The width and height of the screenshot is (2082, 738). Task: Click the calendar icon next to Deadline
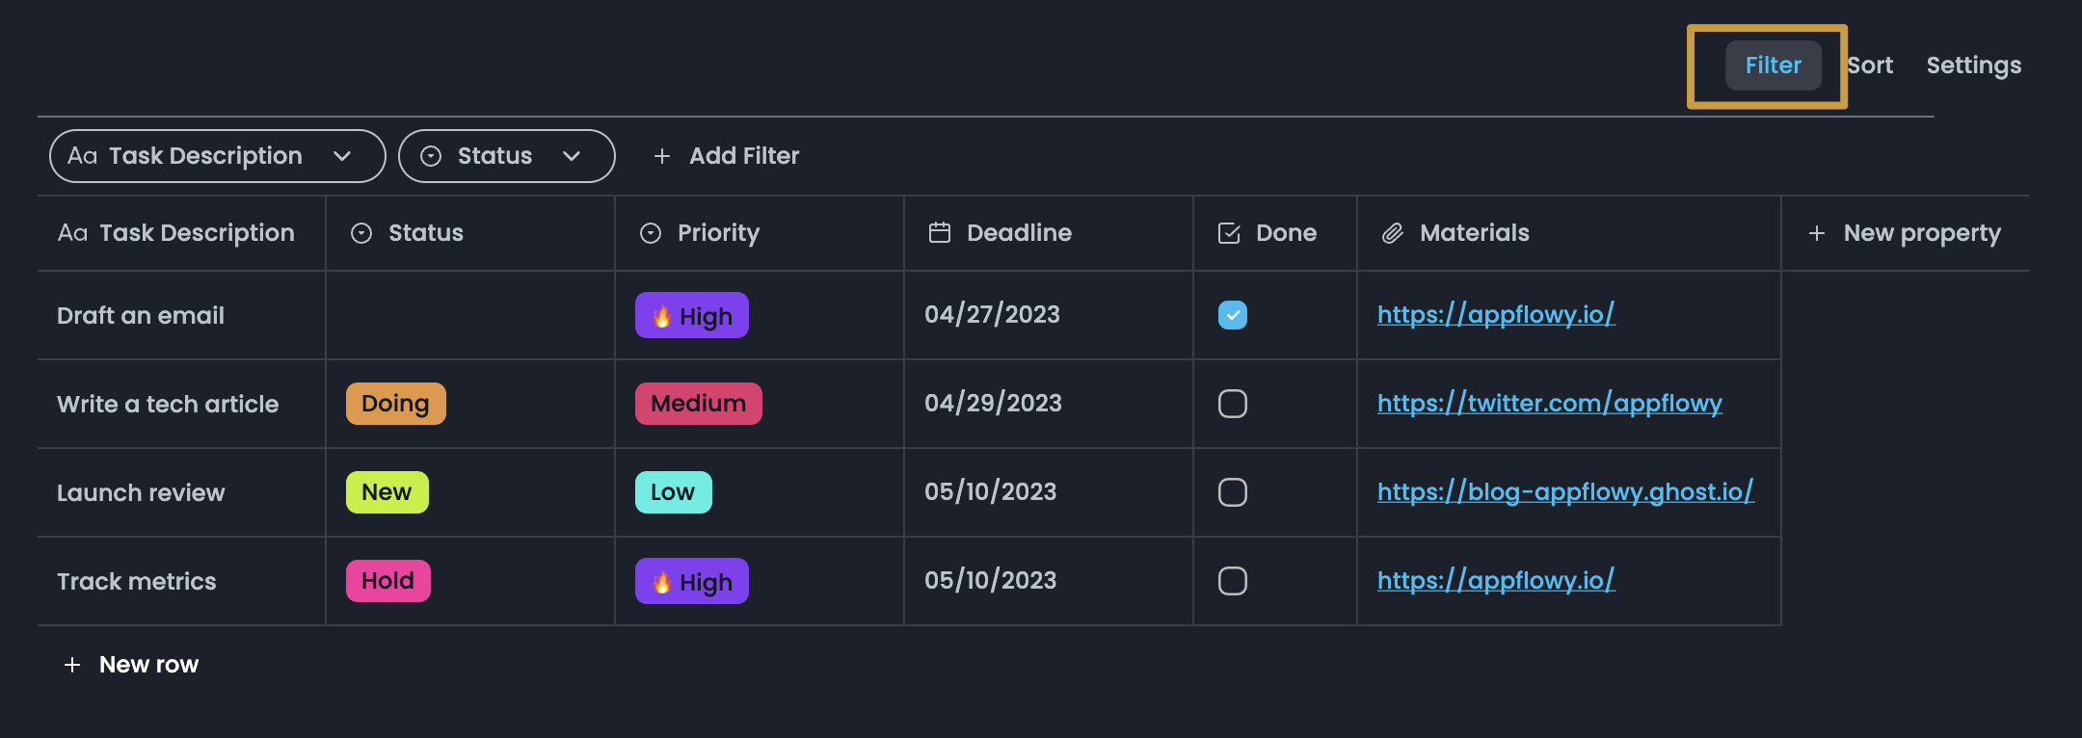(x=939, y=233)
